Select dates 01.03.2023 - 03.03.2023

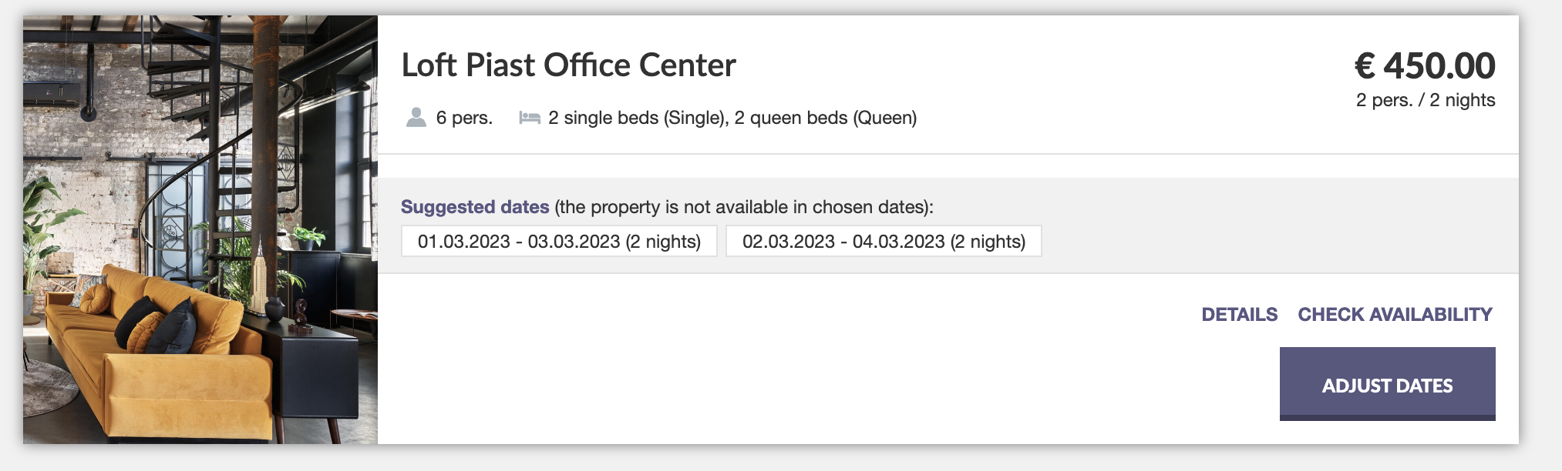[559, 241]
